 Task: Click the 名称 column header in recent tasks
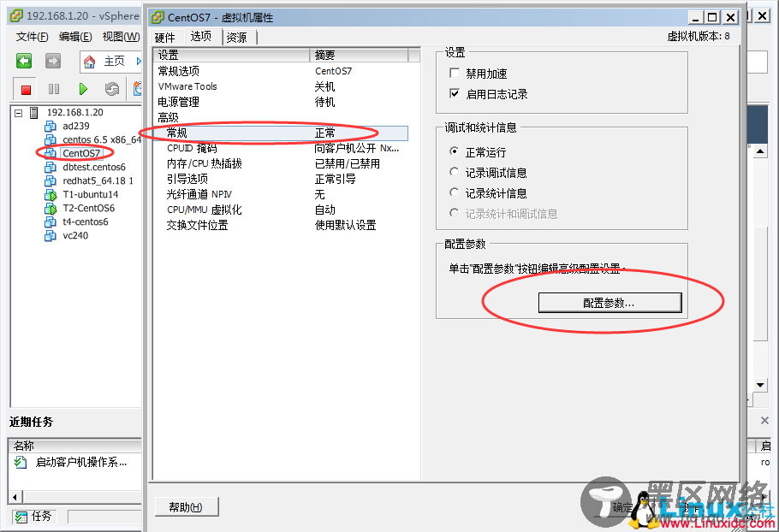pyautogui.click(x=74, y=446)
